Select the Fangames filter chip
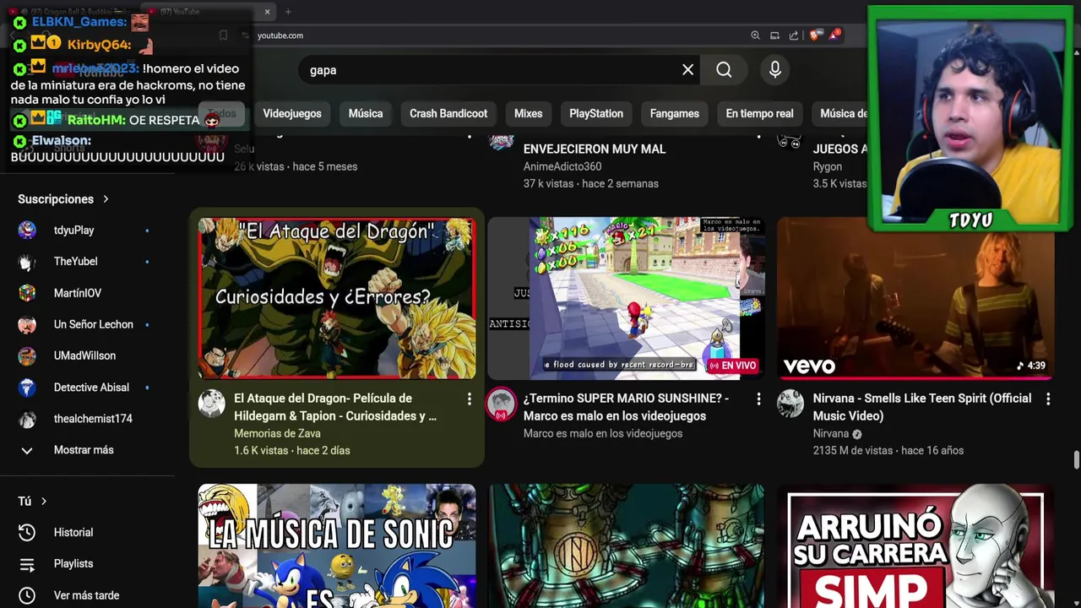The height and width of the screenshot is (608, 1081). click(x=675, y=113)
